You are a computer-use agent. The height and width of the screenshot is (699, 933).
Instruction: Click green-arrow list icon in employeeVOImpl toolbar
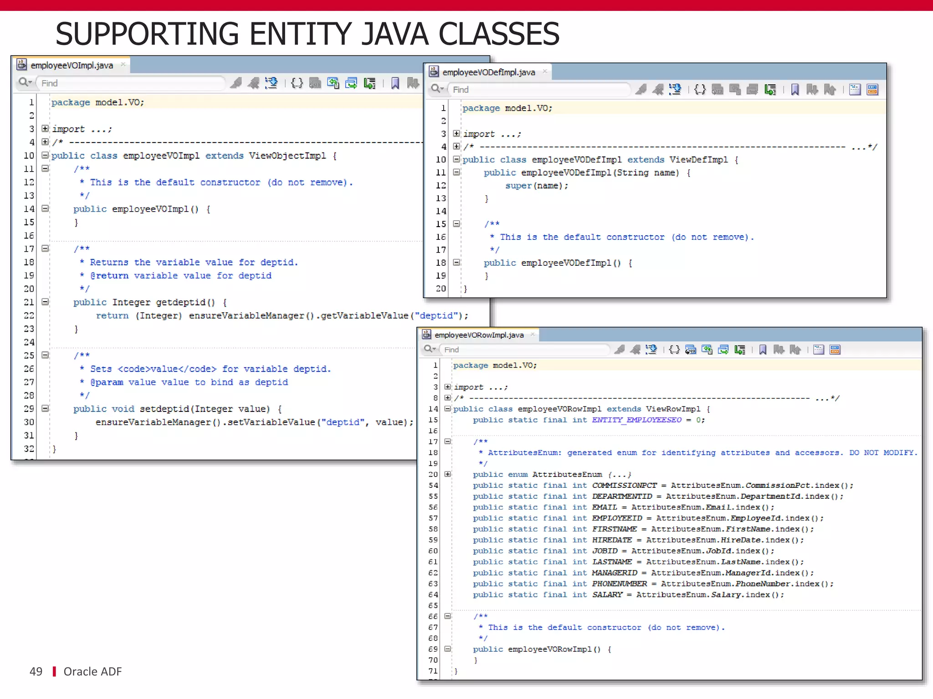(369, 83)
